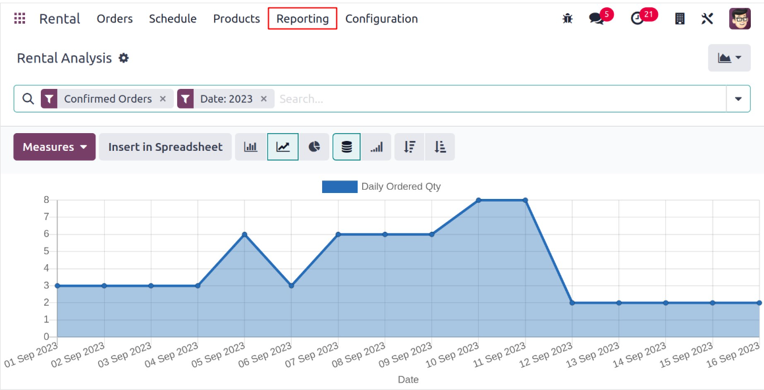This screenshot has width=764, height=390.
Task: Click the Daily Ordered Qty legend swatch
Action: tap(339, 186)
